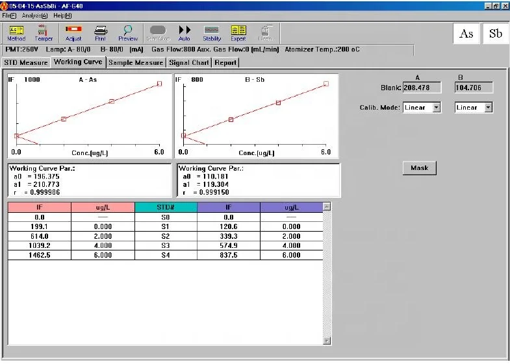The width and height of the screenshot is (510, 364).
Task: Select the As IF value 199.1
Action: (x=40, y=226)
